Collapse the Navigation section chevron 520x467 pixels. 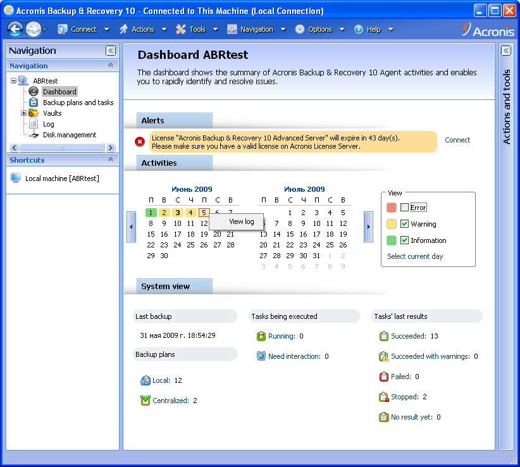pos(111,65)
